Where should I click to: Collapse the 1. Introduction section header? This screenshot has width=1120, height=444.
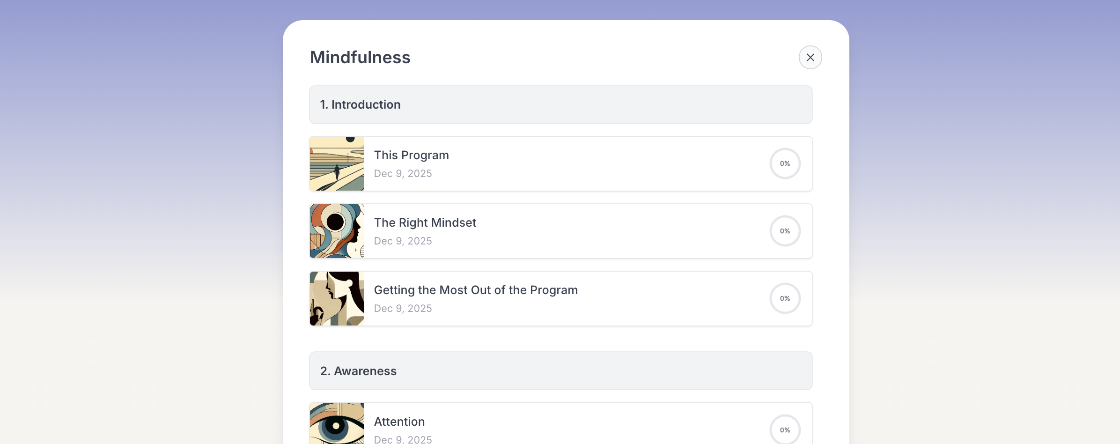(x=560, y=104)
